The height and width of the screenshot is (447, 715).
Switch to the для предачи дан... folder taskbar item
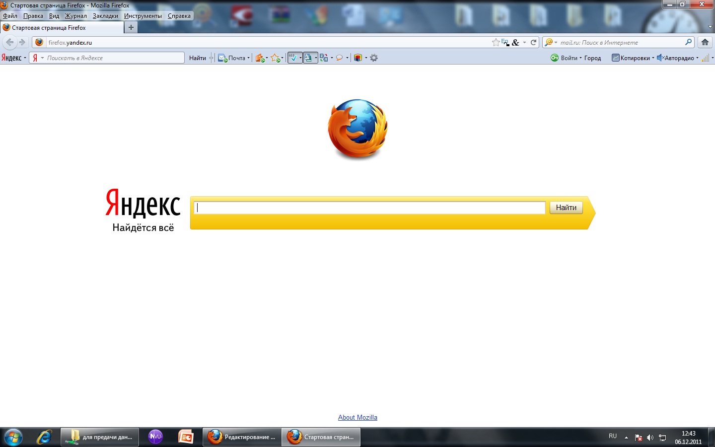tap(99, 437)
